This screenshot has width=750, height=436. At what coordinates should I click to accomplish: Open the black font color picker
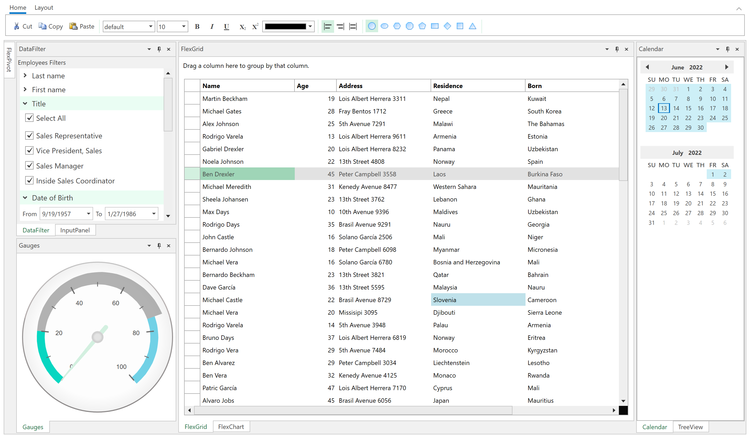tap(310, 26)
